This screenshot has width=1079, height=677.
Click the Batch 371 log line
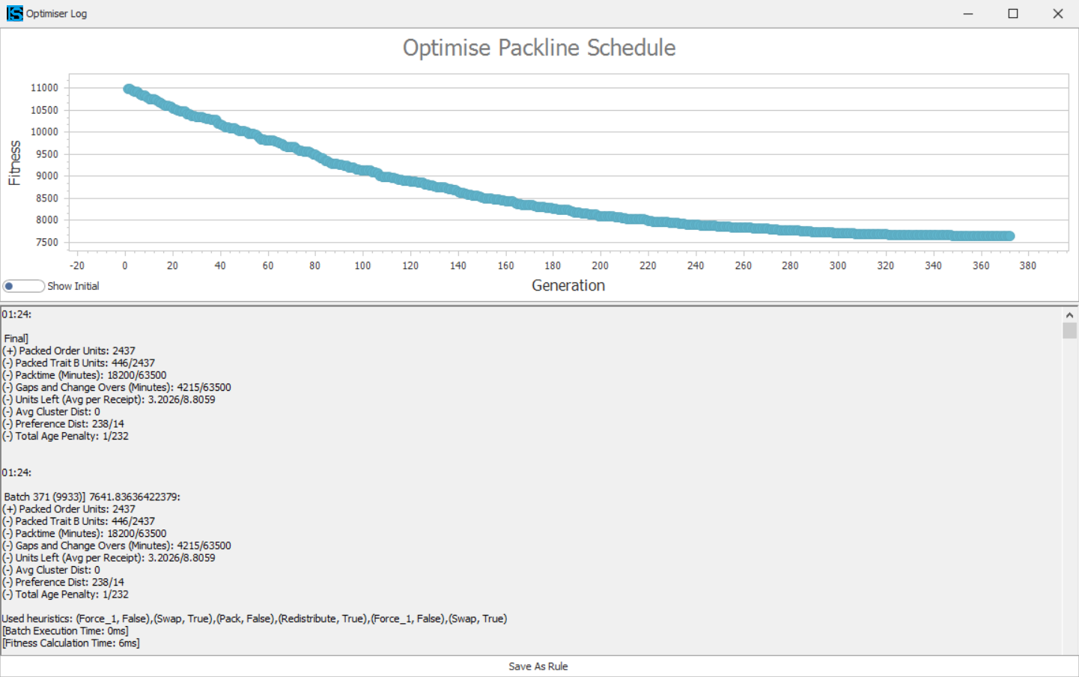click(92, 497)
